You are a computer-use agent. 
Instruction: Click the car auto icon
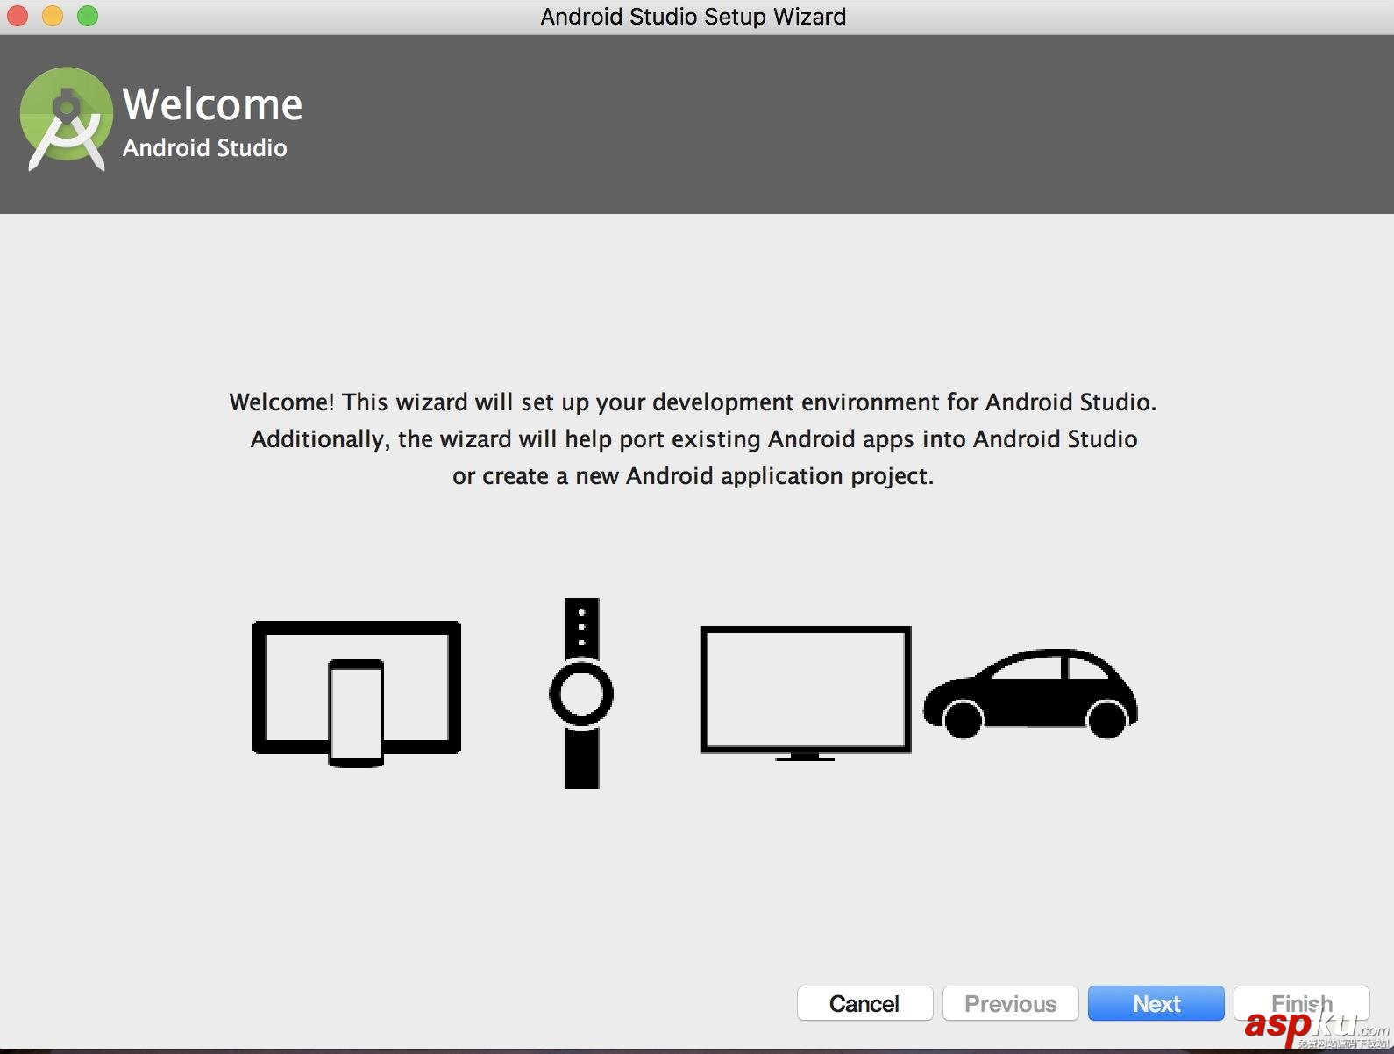tap(1030, 694)
